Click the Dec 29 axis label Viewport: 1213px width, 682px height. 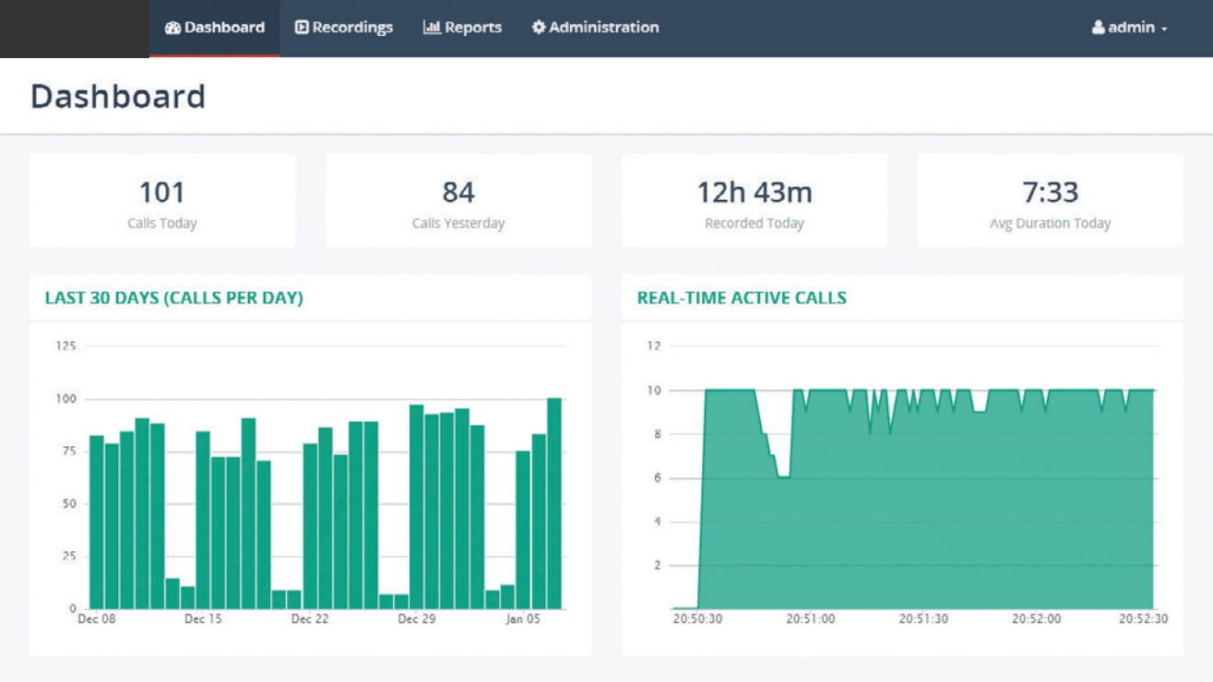pos(417,619)
